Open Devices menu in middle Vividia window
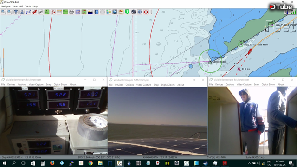 119,85
